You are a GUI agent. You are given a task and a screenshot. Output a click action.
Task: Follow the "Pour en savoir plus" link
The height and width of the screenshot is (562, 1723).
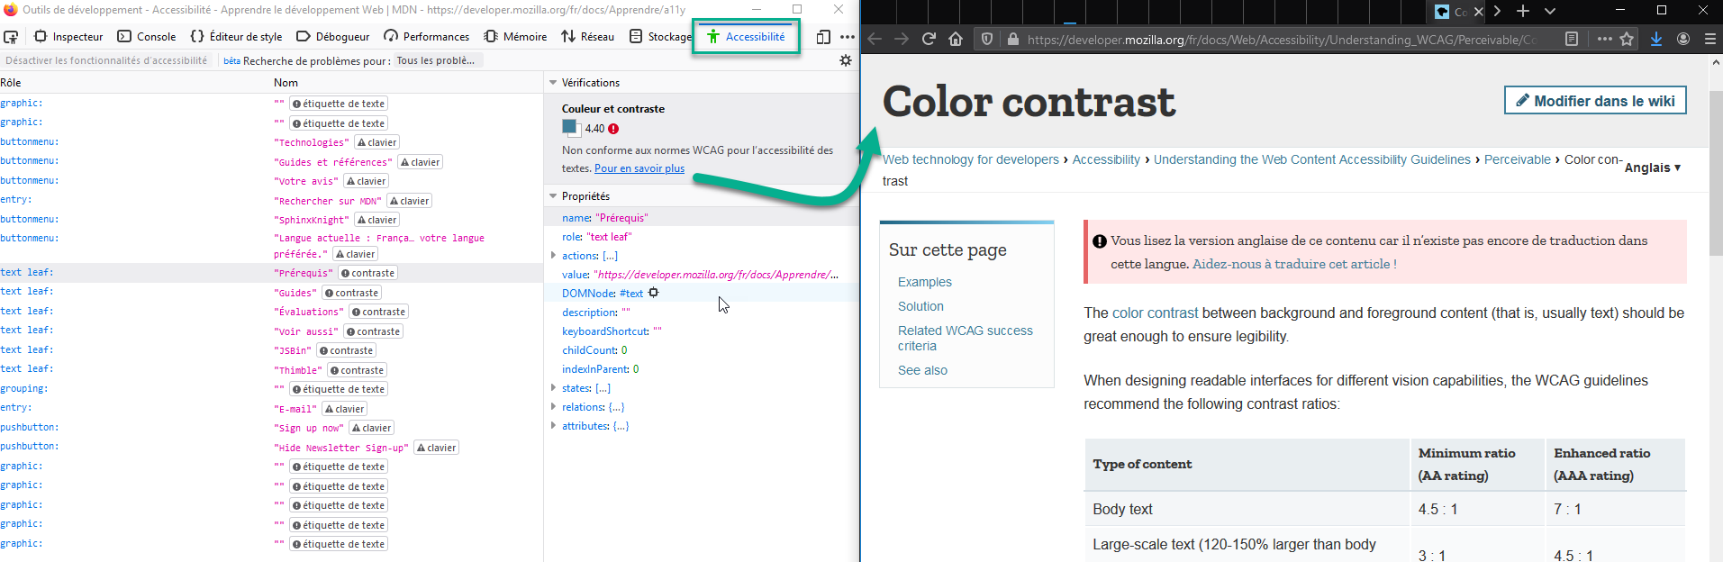639,168
